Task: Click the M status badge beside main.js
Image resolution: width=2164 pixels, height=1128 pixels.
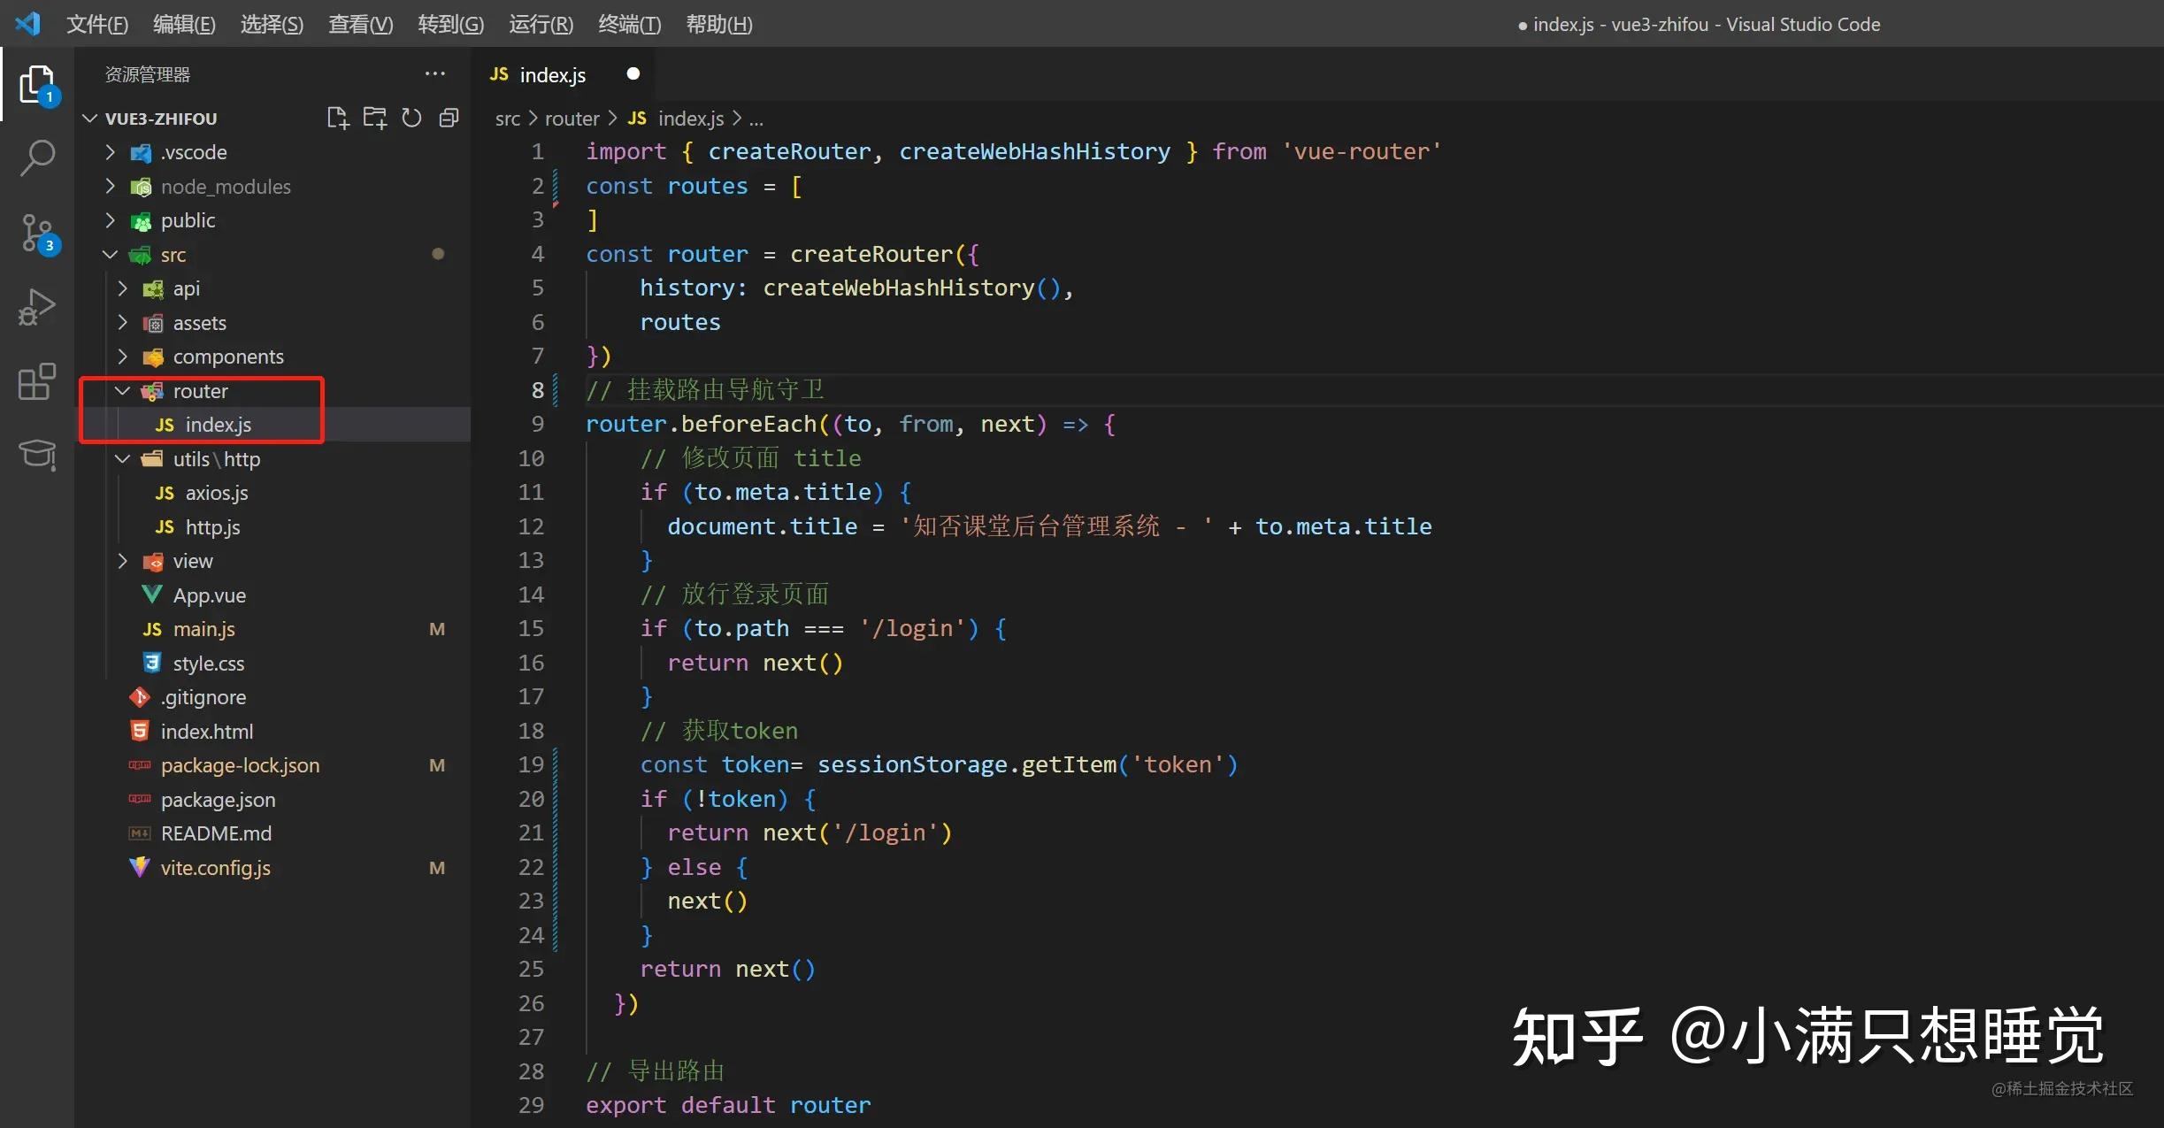Action: point(437,629)
